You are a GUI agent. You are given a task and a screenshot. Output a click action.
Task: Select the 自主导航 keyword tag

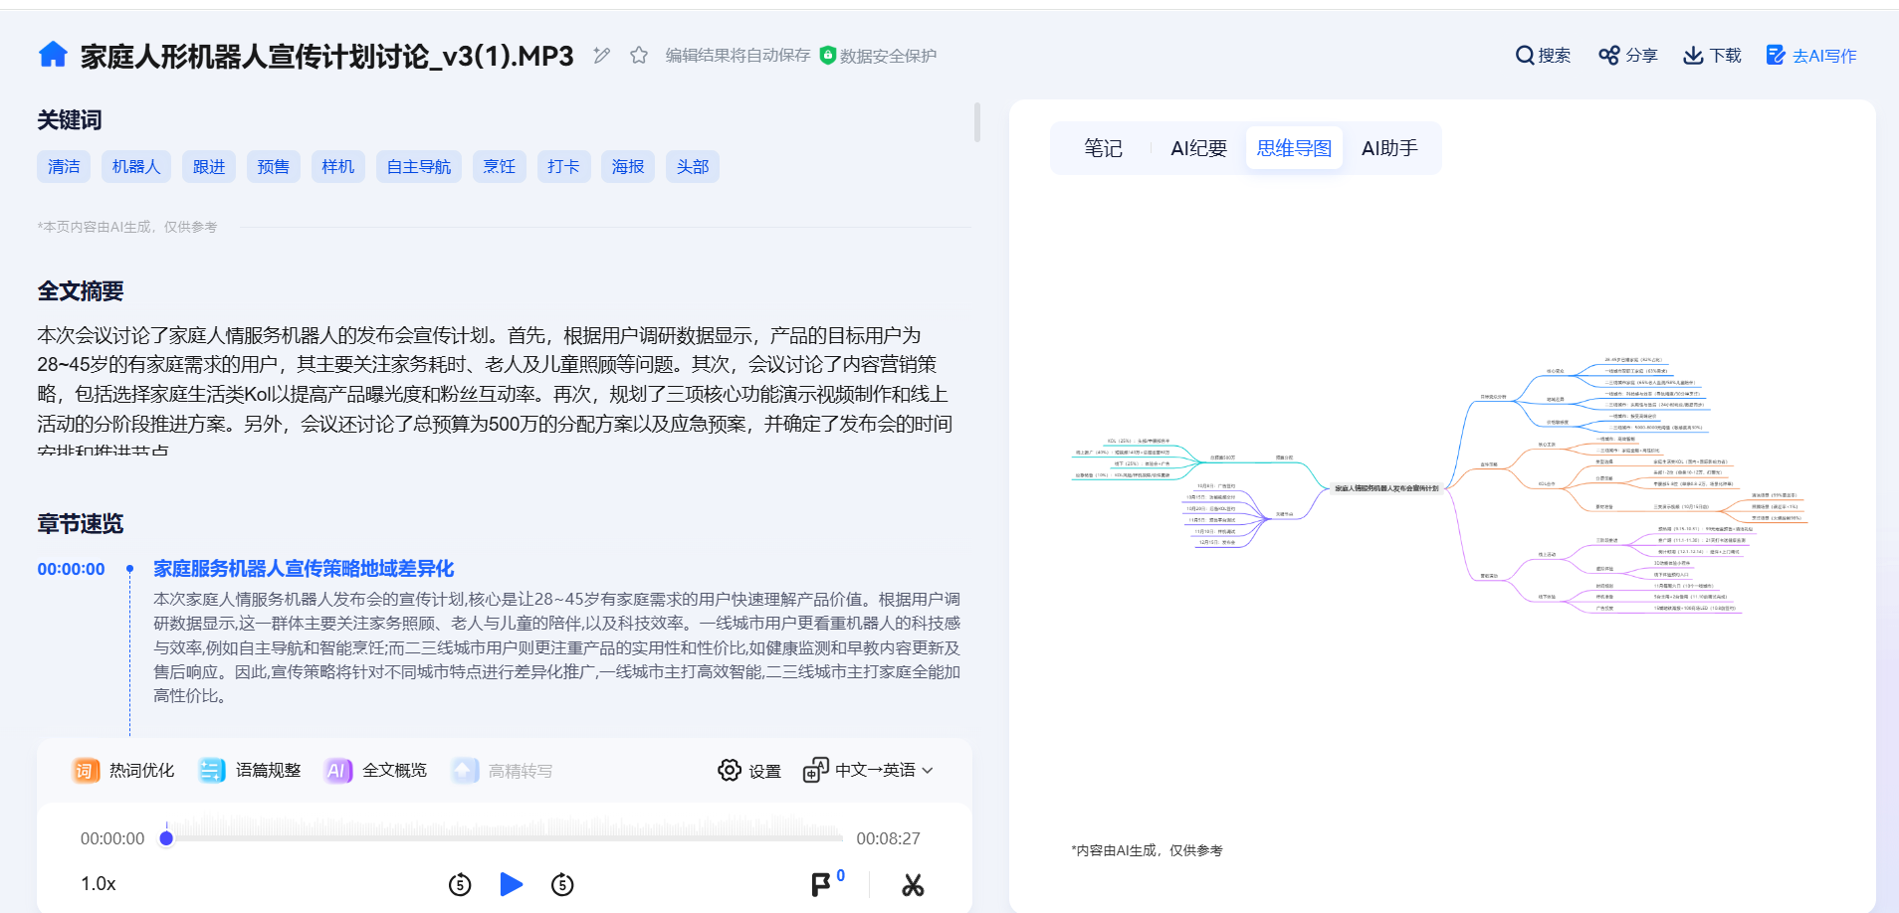418,167
